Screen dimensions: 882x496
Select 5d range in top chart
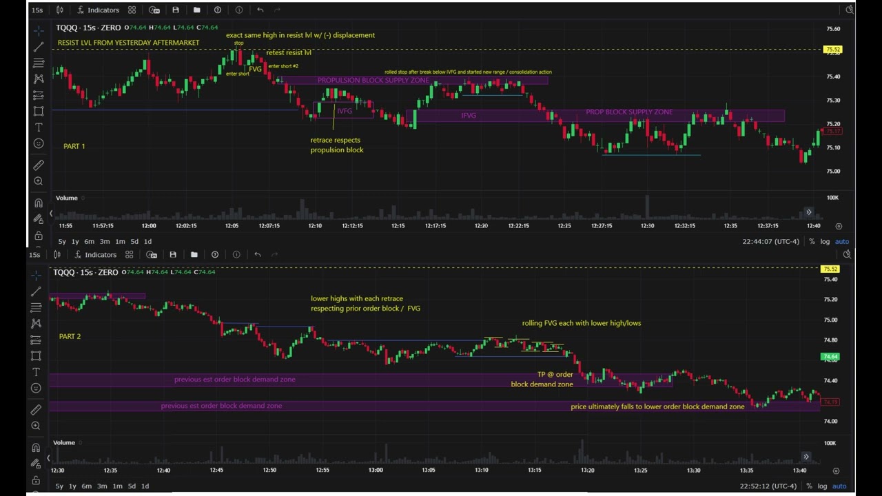[x=134, y=241]
